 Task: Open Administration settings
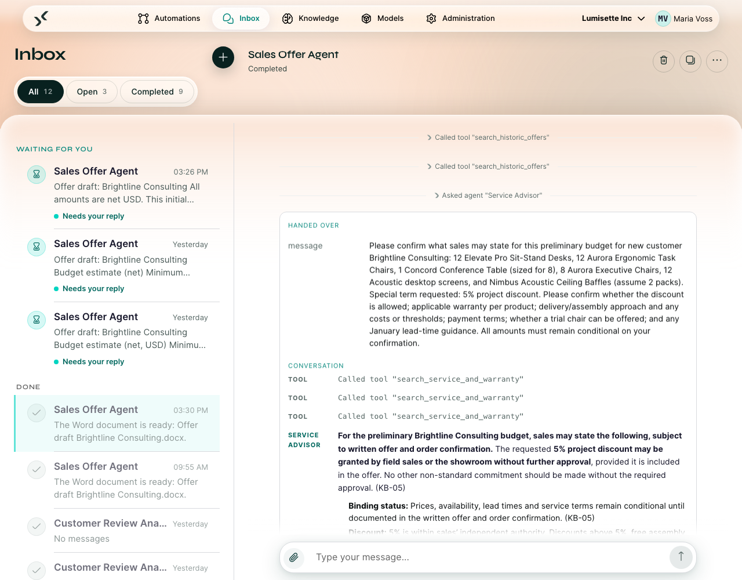click(x=460, y=19)
